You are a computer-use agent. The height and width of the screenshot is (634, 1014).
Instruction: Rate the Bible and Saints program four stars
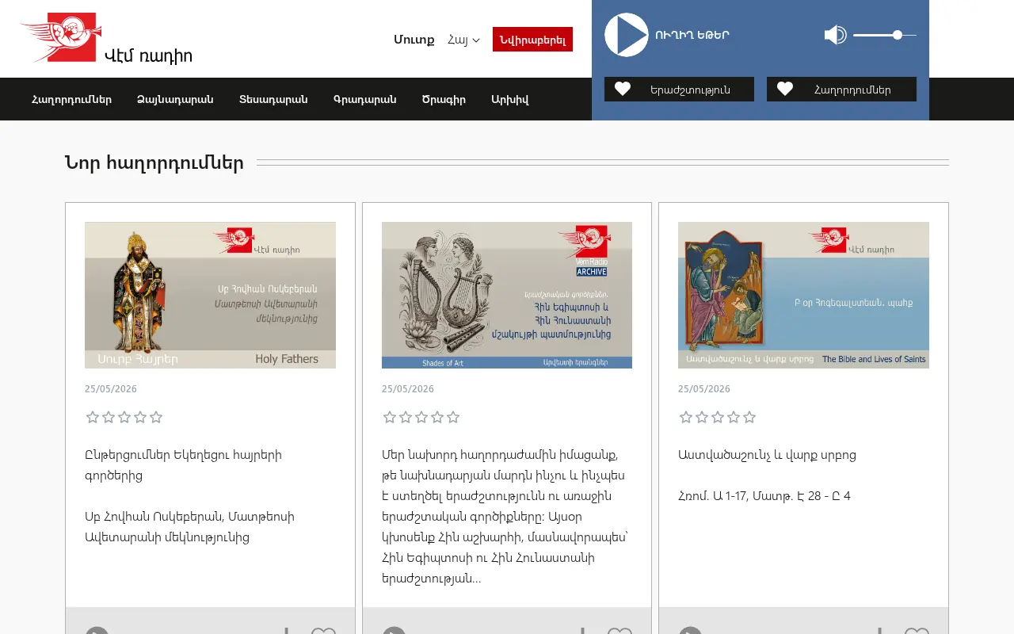point(734,417)
